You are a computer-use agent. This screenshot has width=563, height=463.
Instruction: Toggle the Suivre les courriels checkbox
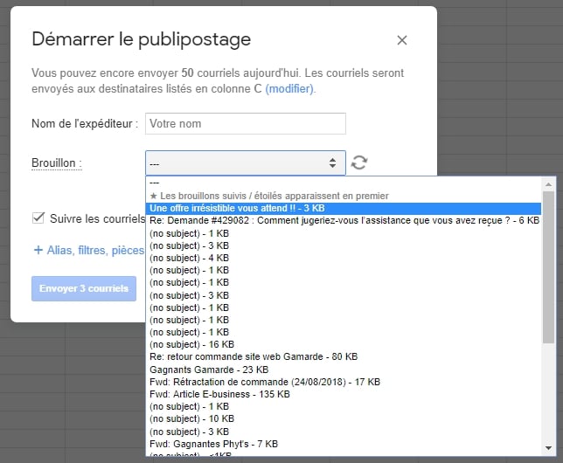(x=38, y=218)
